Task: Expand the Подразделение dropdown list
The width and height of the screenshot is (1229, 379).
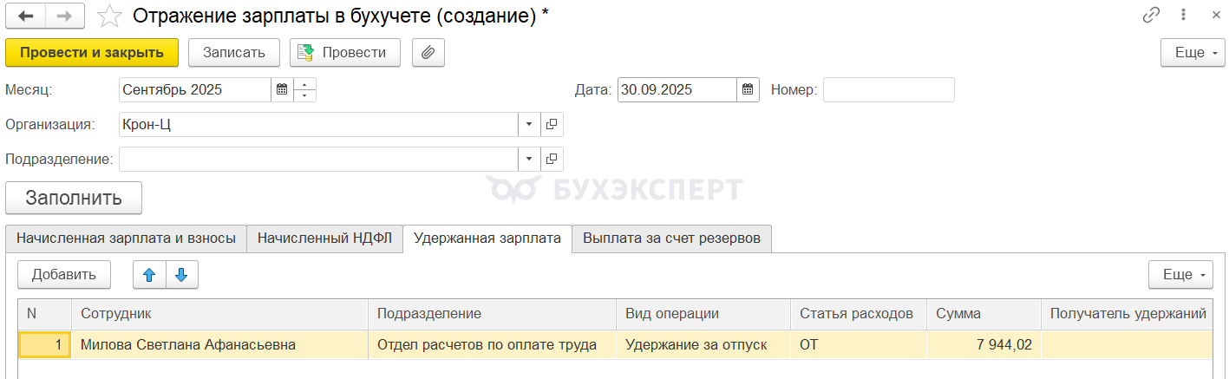Action: [529, 160]
